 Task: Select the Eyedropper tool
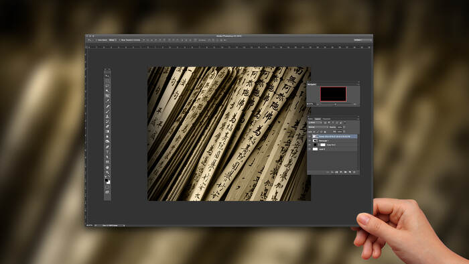[x=107, y=101]
